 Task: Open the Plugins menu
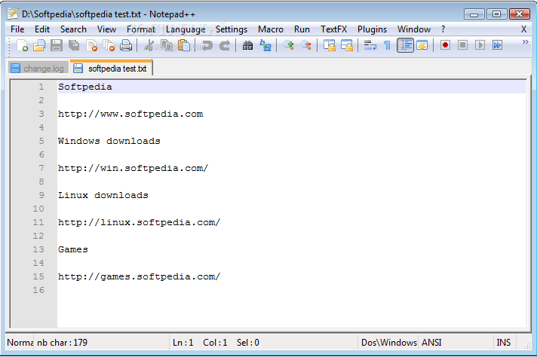[x=372, y=29]
